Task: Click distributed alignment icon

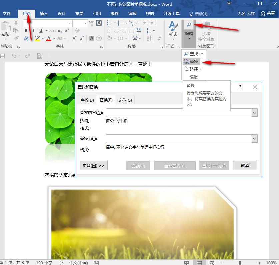Action: [x=139, y=31]
